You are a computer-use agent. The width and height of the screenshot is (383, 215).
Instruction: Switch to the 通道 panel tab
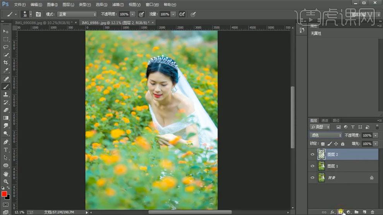325,120
